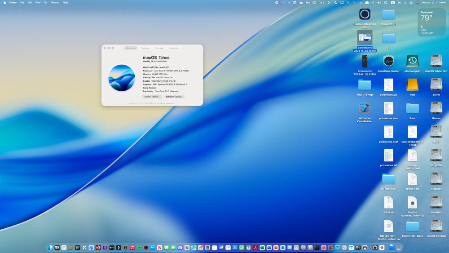Switch to the Support tab
The image size is (449, 253).
(x=173, y=48)
